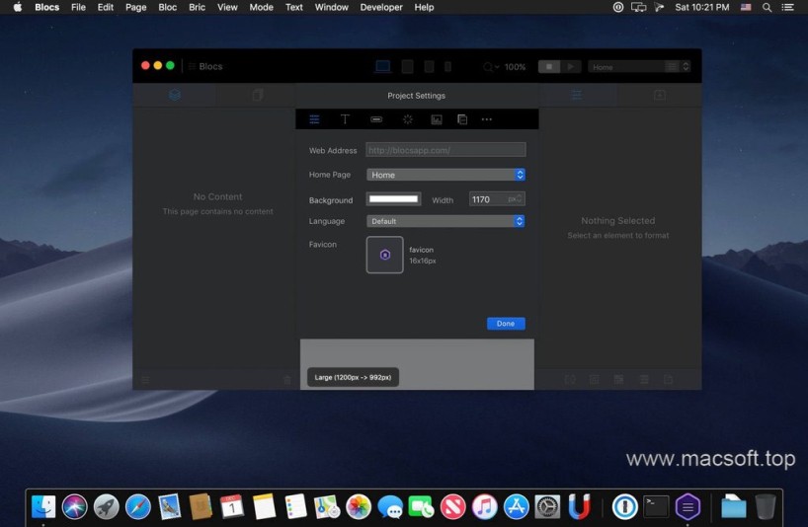808x527 pixels.
Task: Open the Typography settings tab icon
Action: 345,119
